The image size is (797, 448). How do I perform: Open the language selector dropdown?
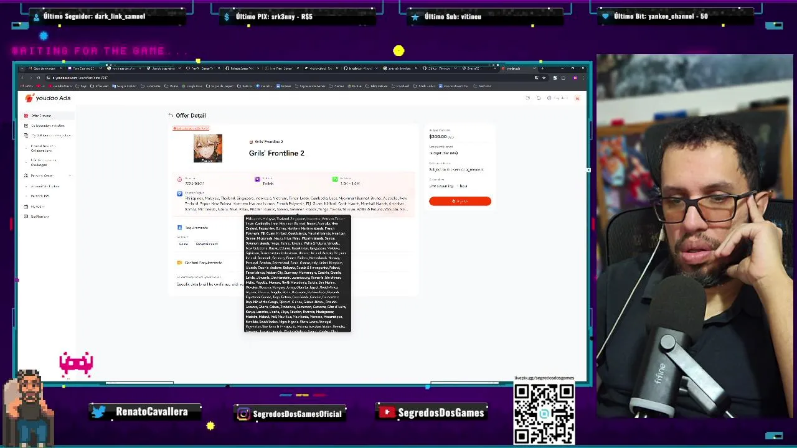(x=558, y=98)
